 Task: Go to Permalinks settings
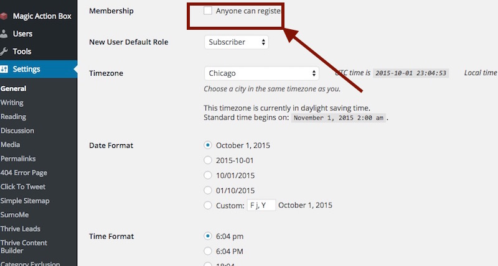19,158
